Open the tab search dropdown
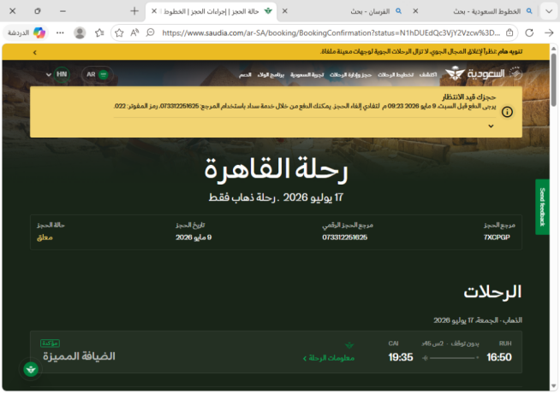The image size is (560, 393). pyautogui.click(x=549, y=11)
